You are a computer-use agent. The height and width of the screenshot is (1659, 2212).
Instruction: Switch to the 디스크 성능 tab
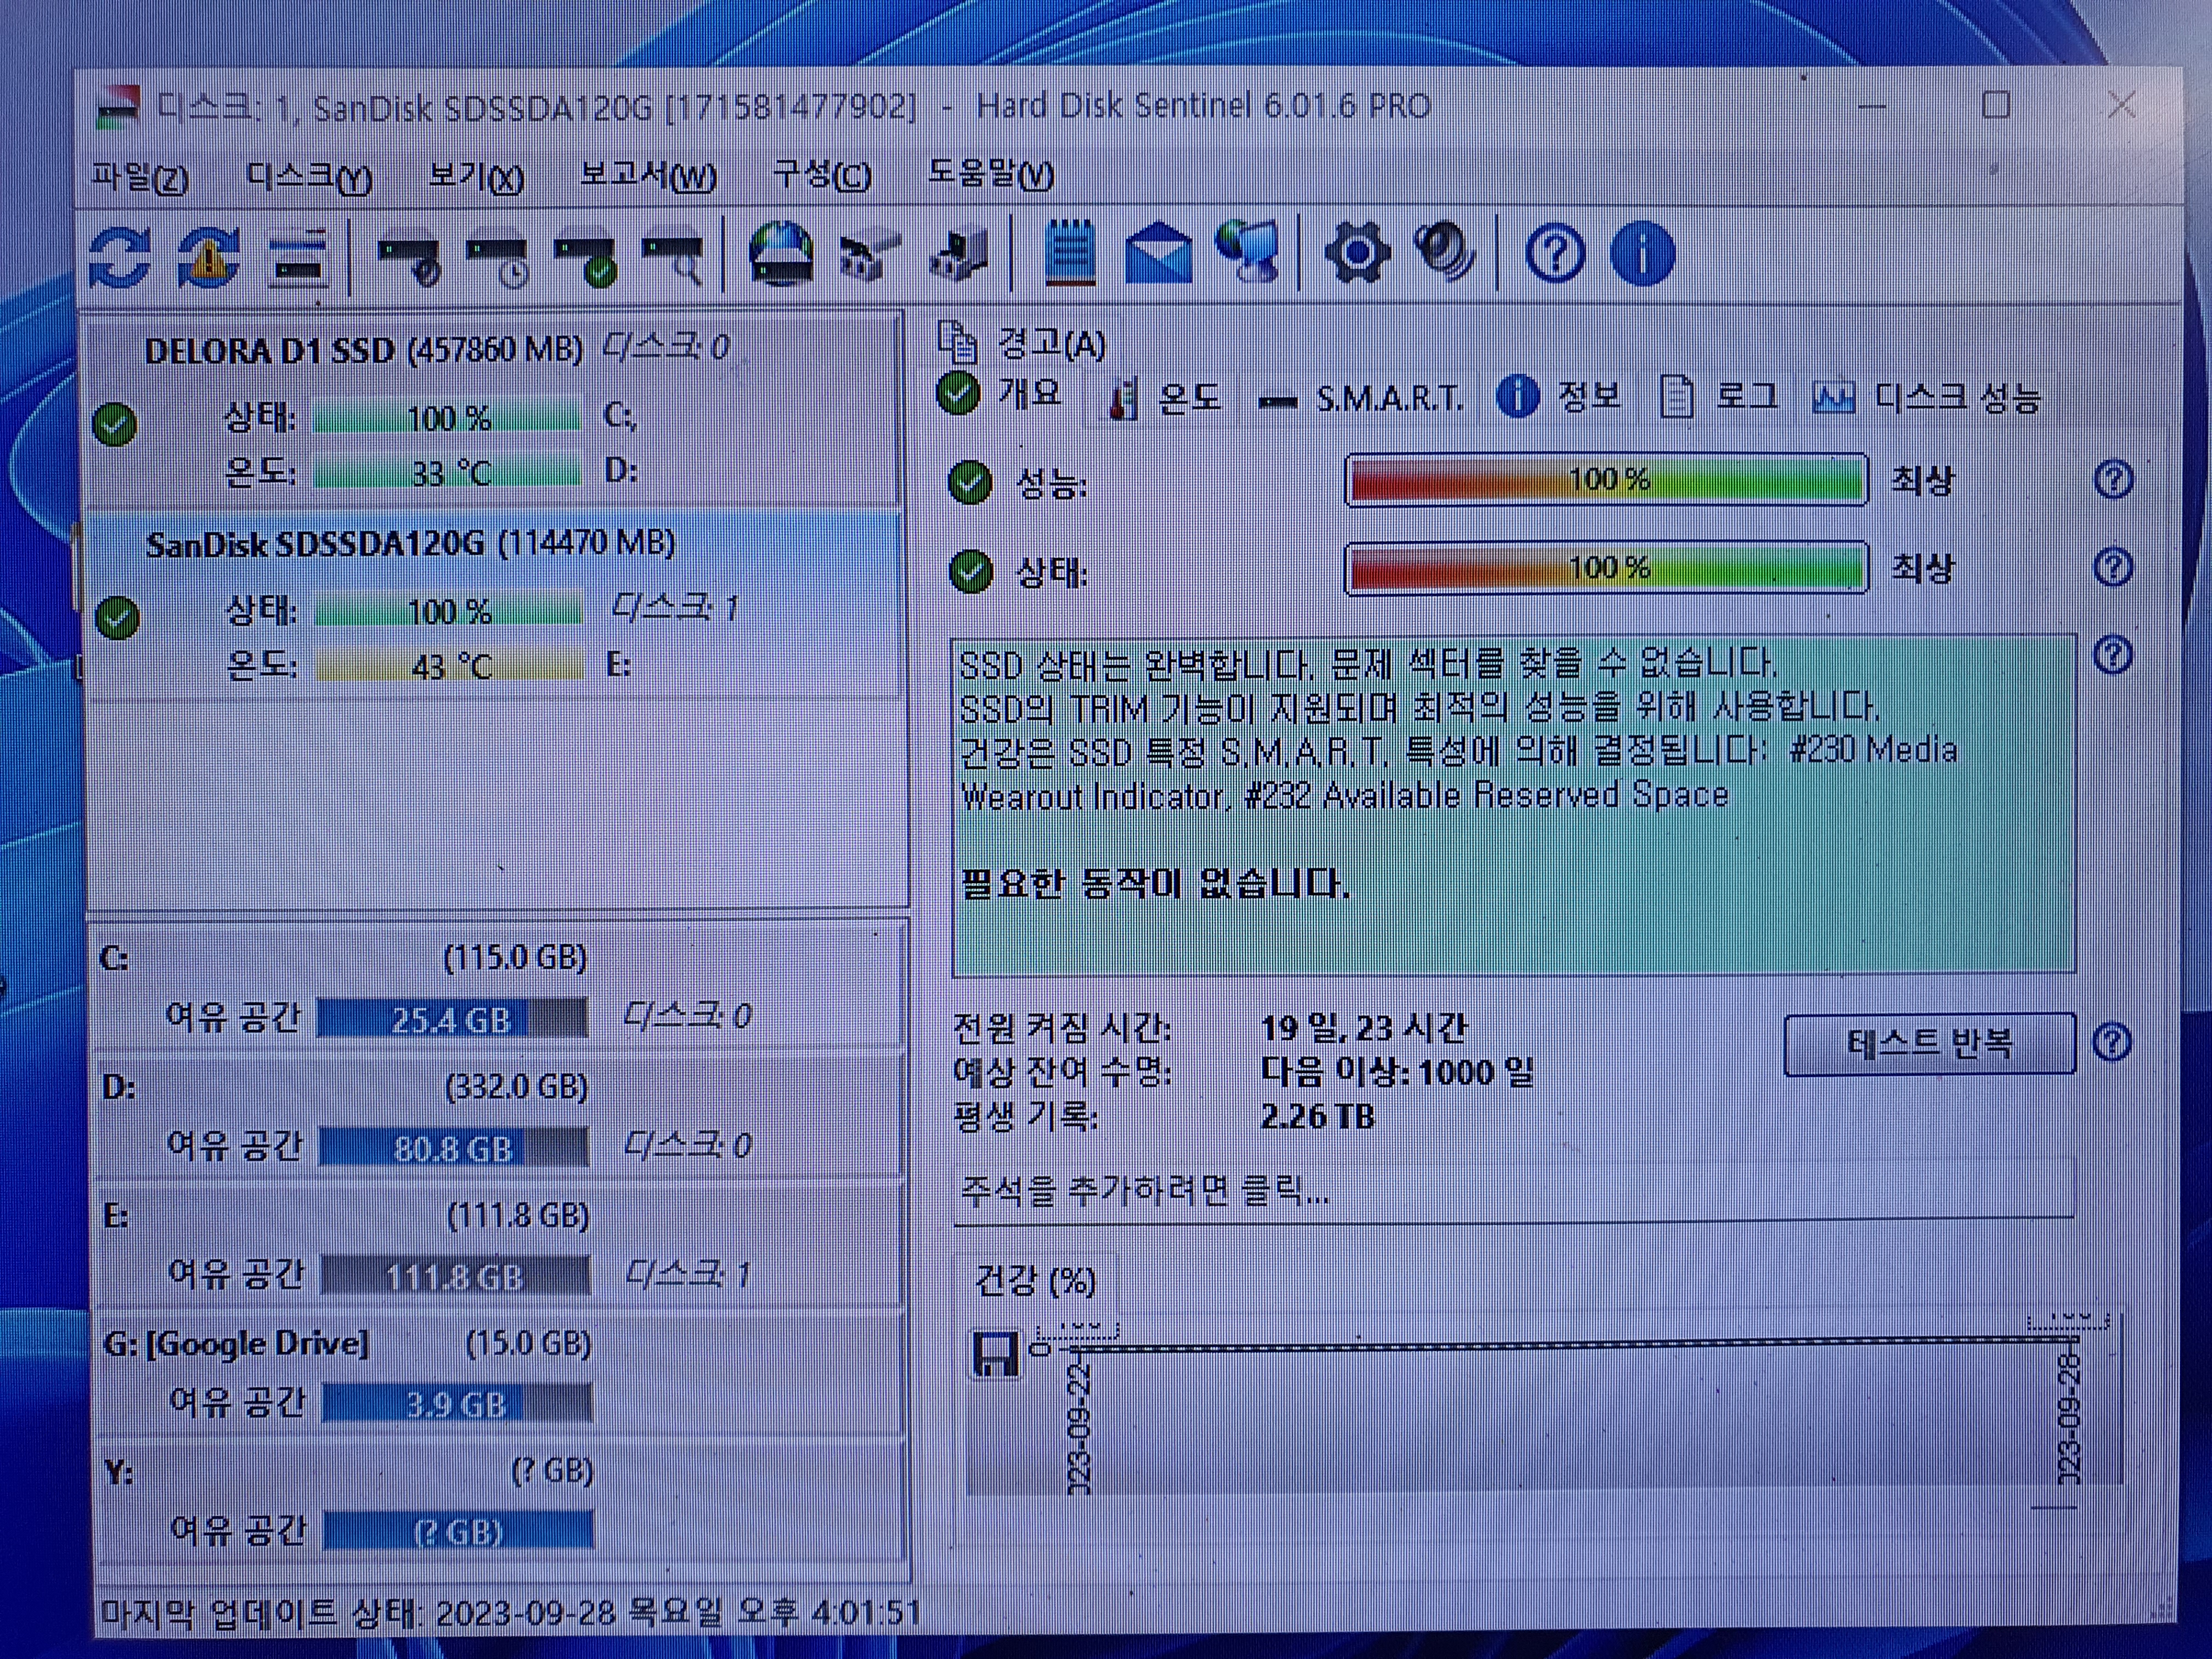(x=1926, y=398)
